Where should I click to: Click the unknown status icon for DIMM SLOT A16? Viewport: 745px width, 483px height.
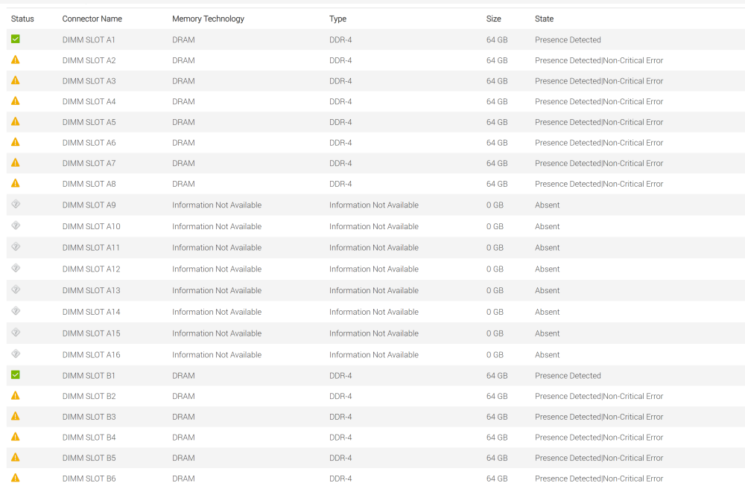pyautogui.click(x=16, y=354)
